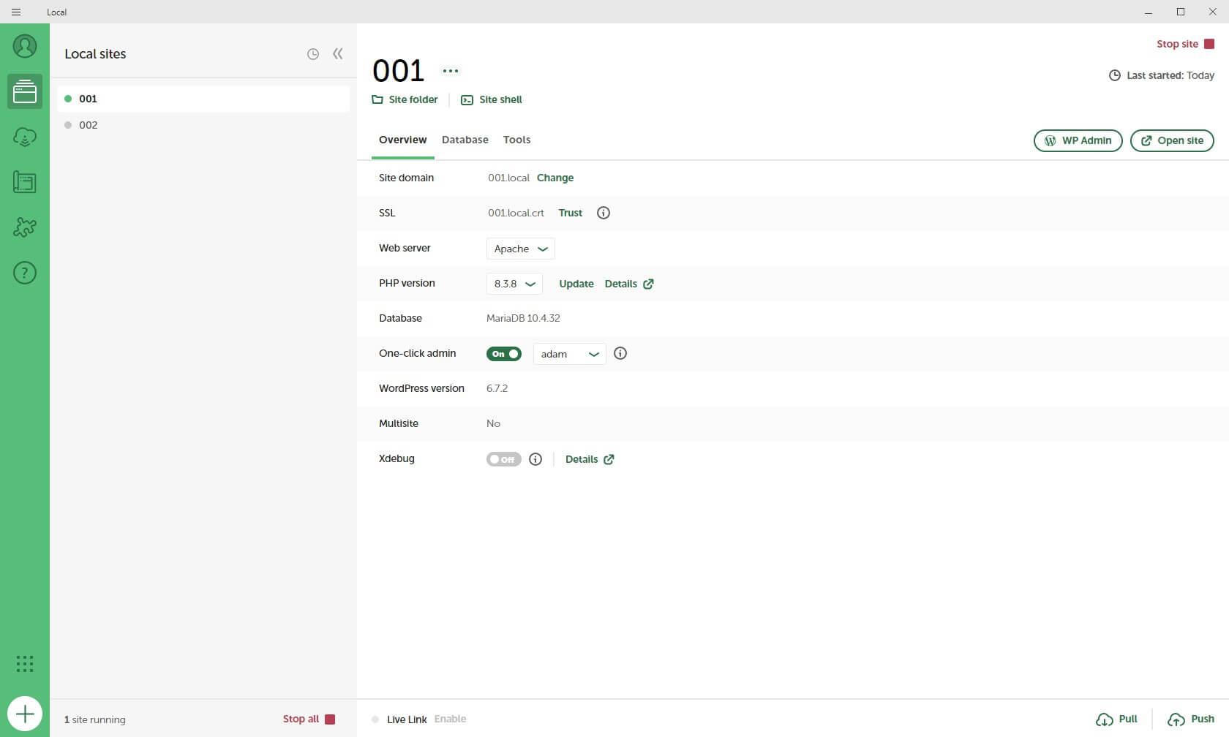Switch to the Database tab

coord(465,140)
